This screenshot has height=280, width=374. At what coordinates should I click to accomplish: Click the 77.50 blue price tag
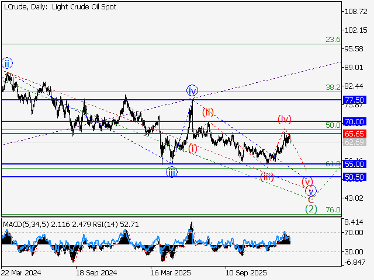click(x=355, y=100)
